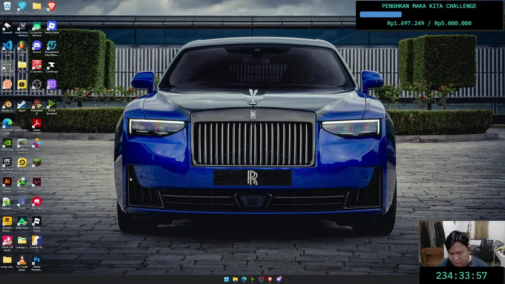Select the Epic Games Launcher icon

point(7,166)
